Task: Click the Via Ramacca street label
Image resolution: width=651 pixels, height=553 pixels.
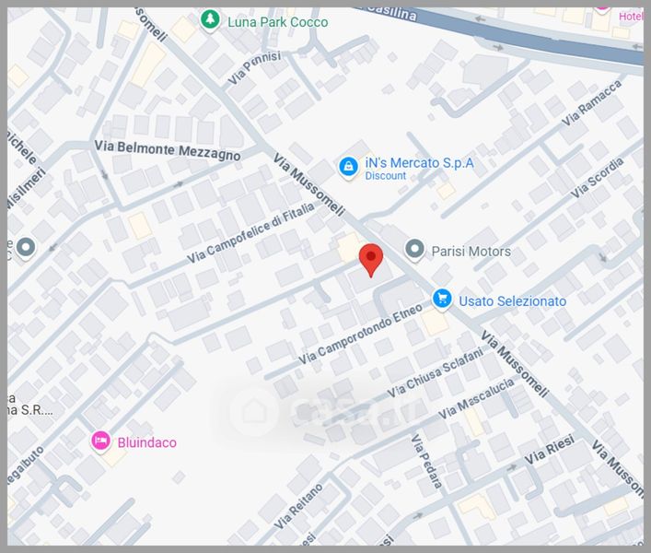Action: pos(592,102)
